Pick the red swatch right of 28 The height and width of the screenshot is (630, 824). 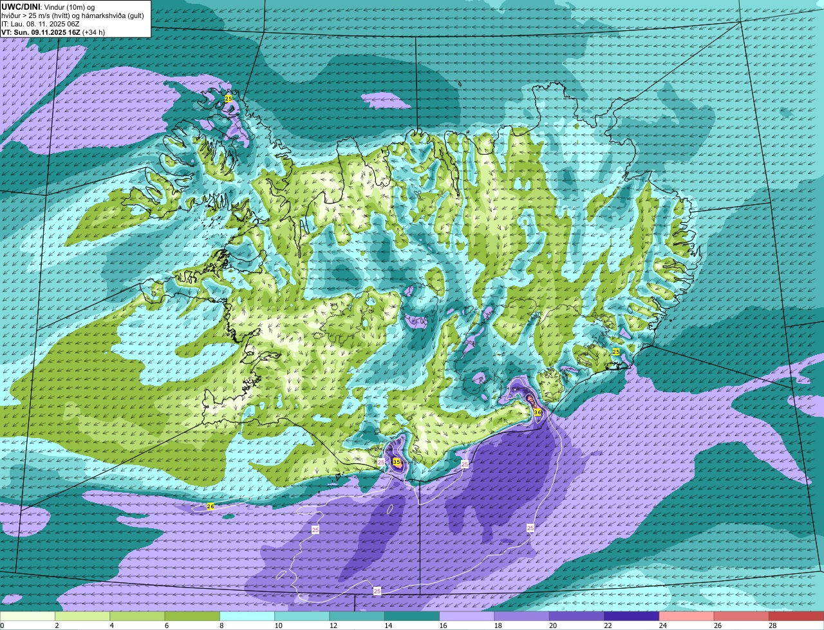point(796,616)
